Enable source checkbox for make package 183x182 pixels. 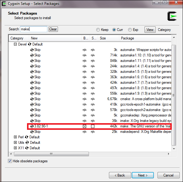tap(93, 126)
